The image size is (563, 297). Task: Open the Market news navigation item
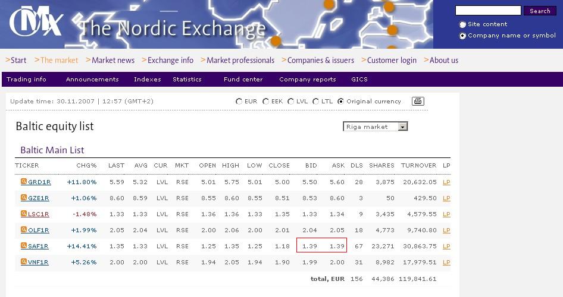[x=112, y=60]
